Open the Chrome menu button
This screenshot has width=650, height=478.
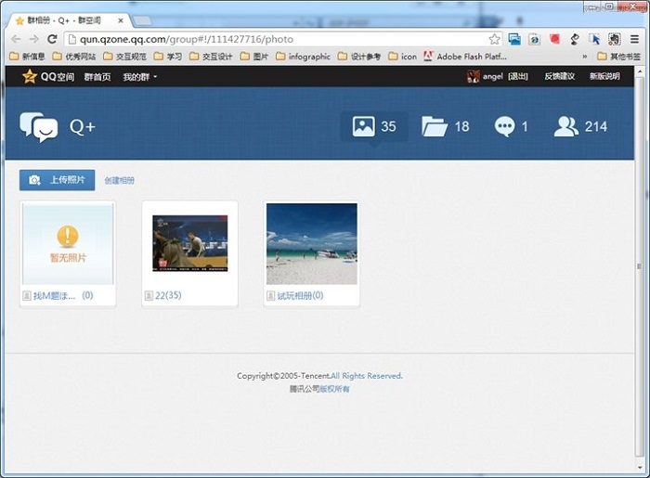point(634,39)
